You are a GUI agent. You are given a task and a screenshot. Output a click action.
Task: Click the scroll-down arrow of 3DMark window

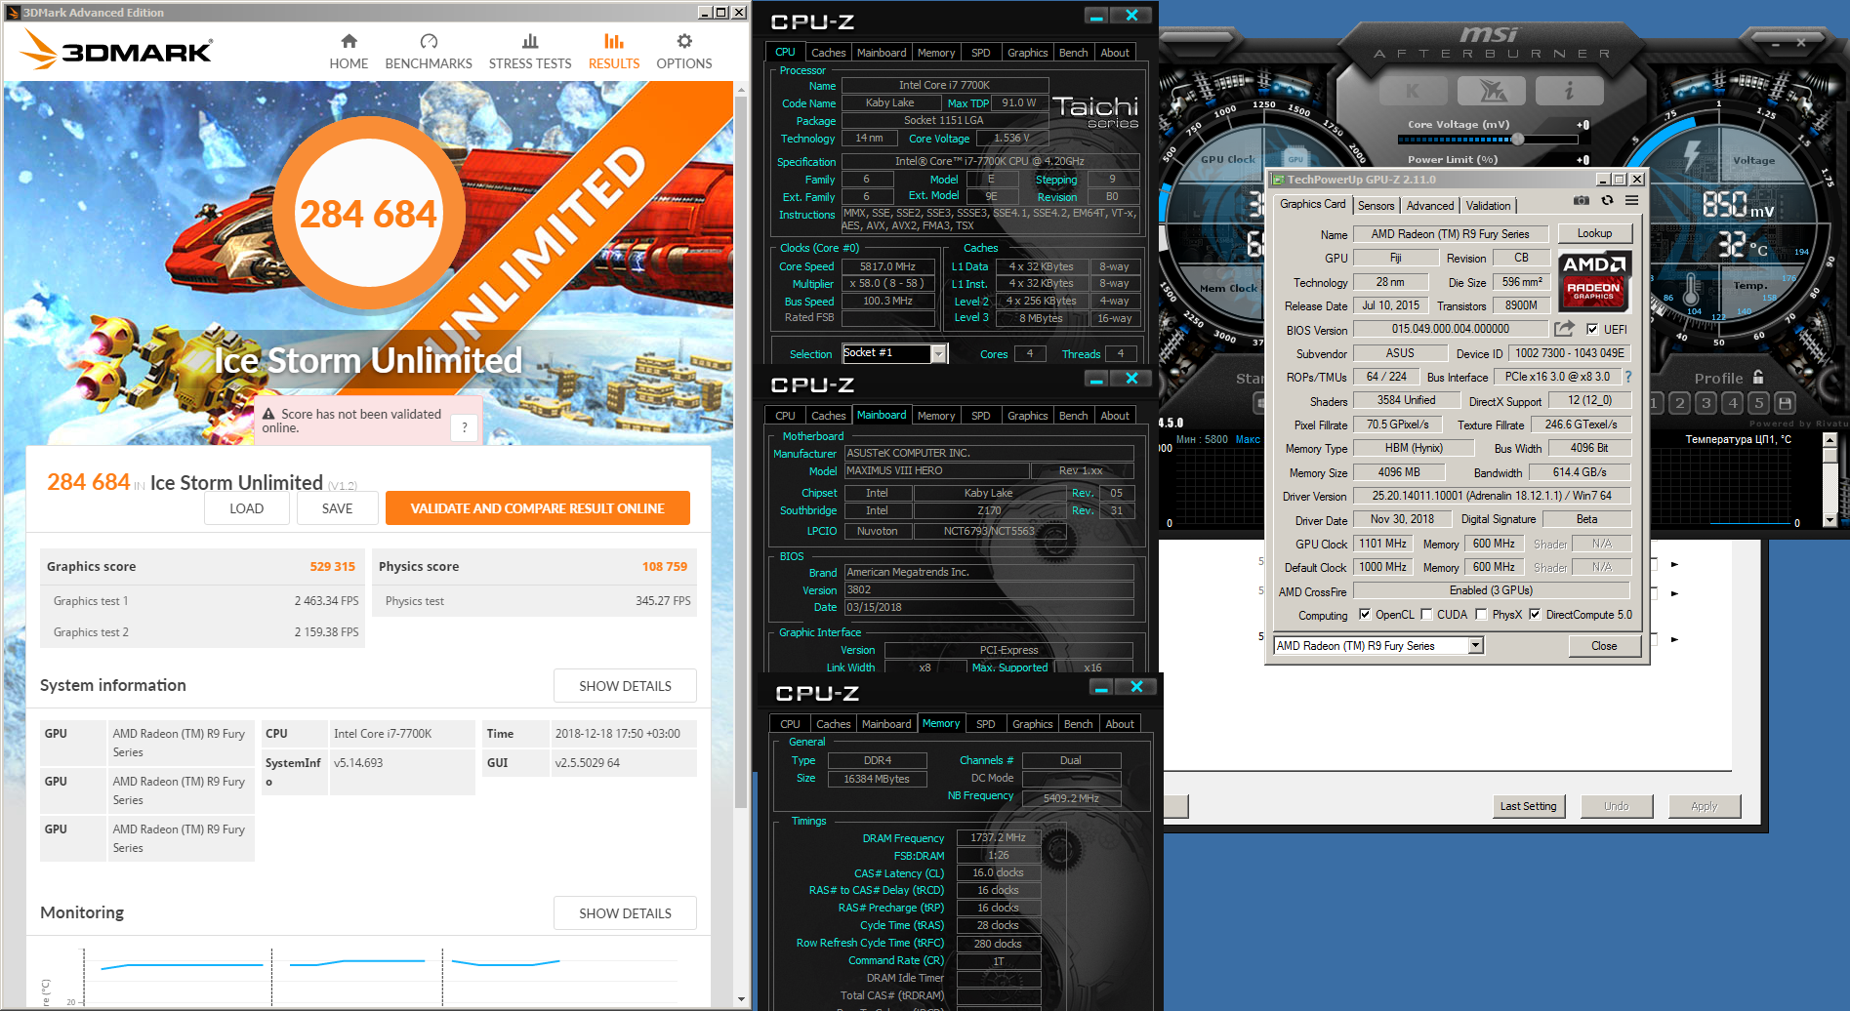tap(741, 999)
